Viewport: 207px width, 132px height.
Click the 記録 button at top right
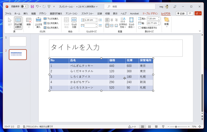[181, 13]
